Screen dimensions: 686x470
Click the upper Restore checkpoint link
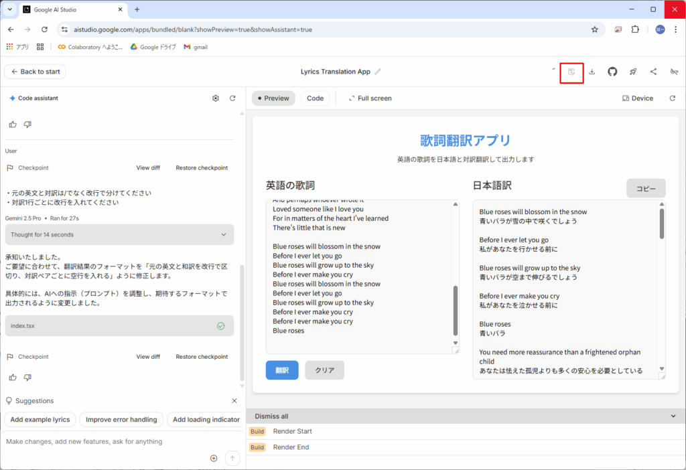[x=202, y=168]
